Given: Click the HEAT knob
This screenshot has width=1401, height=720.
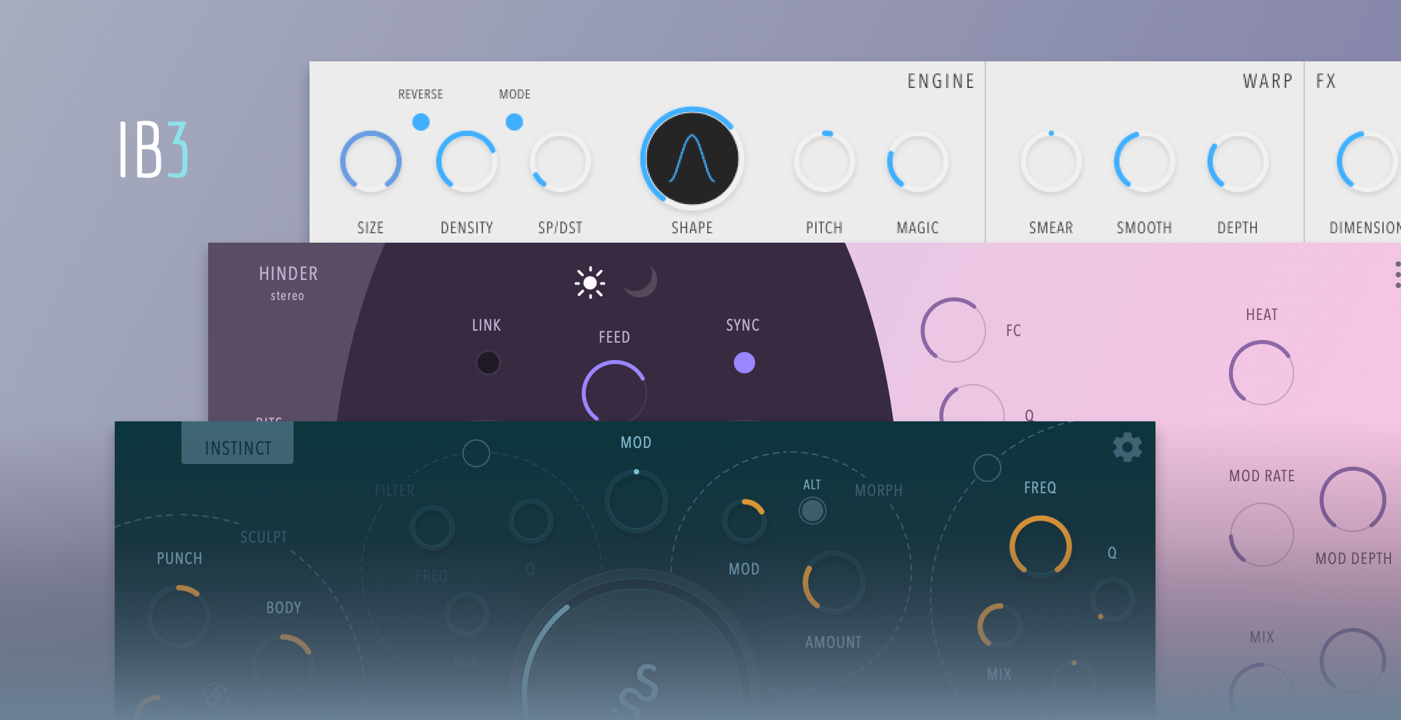Looking at the screenshot, I should (x=1261, y=372).
